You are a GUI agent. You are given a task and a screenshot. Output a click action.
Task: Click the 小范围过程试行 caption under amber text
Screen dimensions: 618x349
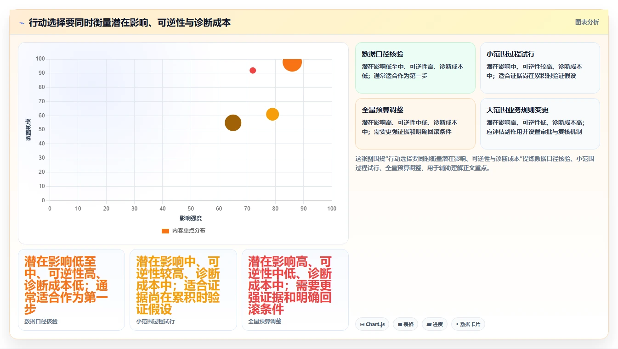pos(155,321)
